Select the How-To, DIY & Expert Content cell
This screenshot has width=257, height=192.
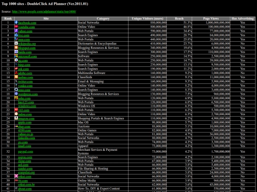point(103,189)
